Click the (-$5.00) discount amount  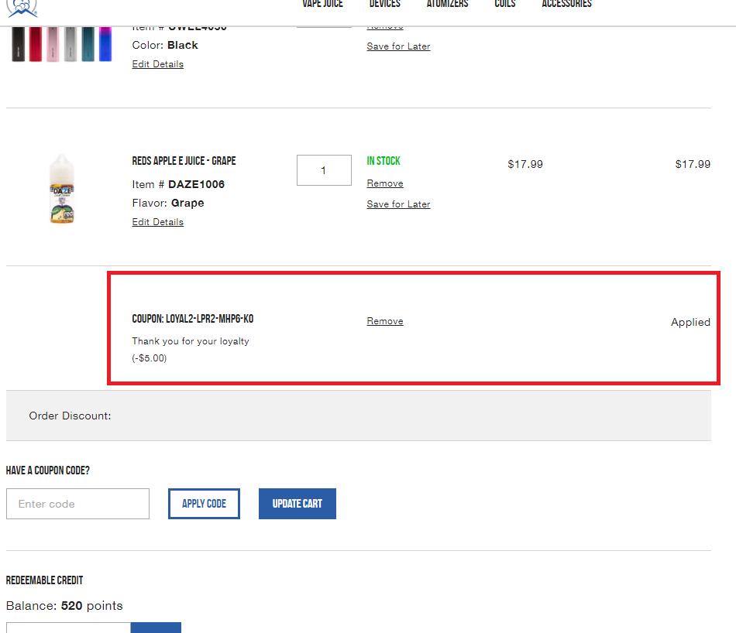point(150,358)
